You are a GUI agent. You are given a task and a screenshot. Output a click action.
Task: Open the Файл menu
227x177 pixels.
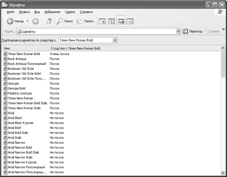[x=10, y=12]
